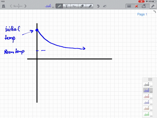Go to the next page
The height and width of the screenshot is (118, 157).
pyautogui.click(x=26, y=6)
